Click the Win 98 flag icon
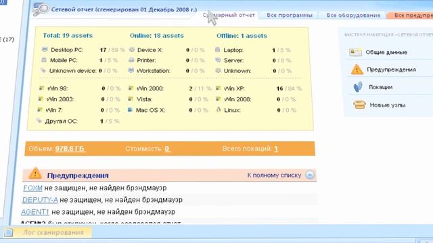This screenshot has width=433, height=243. point(41,88)
